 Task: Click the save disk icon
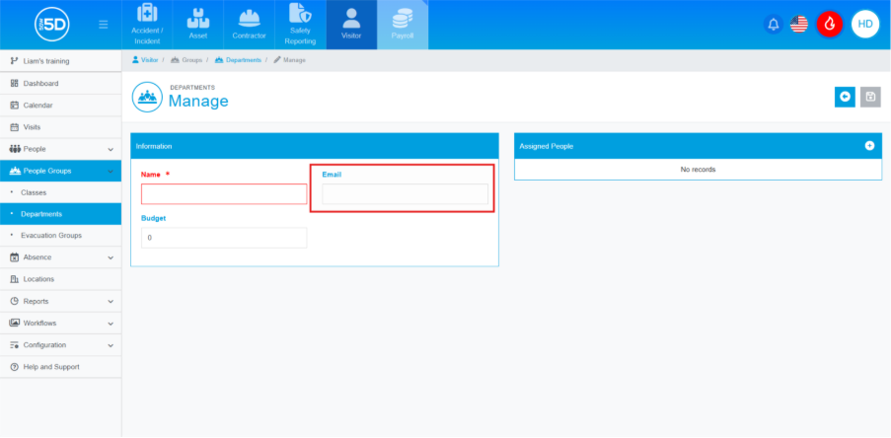tap(870, 97)
